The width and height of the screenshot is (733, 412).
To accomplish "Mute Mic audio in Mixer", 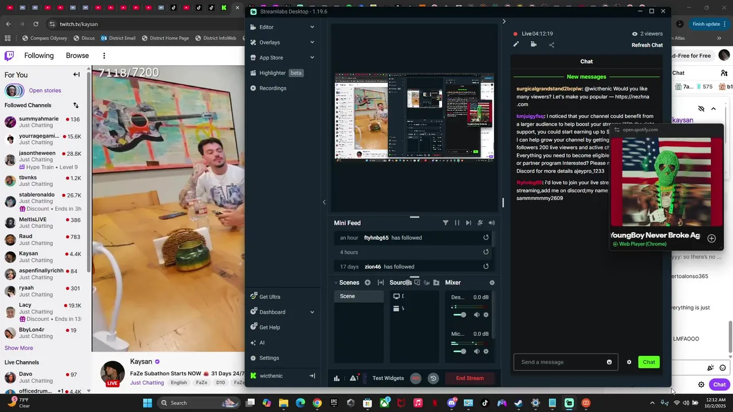I will pyautogui.click(x=476, y=351).
